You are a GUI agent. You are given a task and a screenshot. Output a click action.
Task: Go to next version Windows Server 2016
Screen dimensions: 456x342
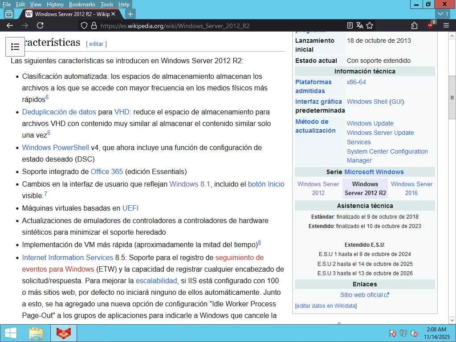411,188
